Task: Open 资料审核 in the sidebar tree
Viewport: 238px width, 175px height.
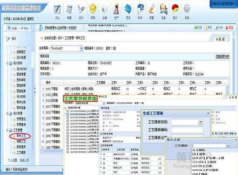Action: pyautogui.click(x=21, y=80)
